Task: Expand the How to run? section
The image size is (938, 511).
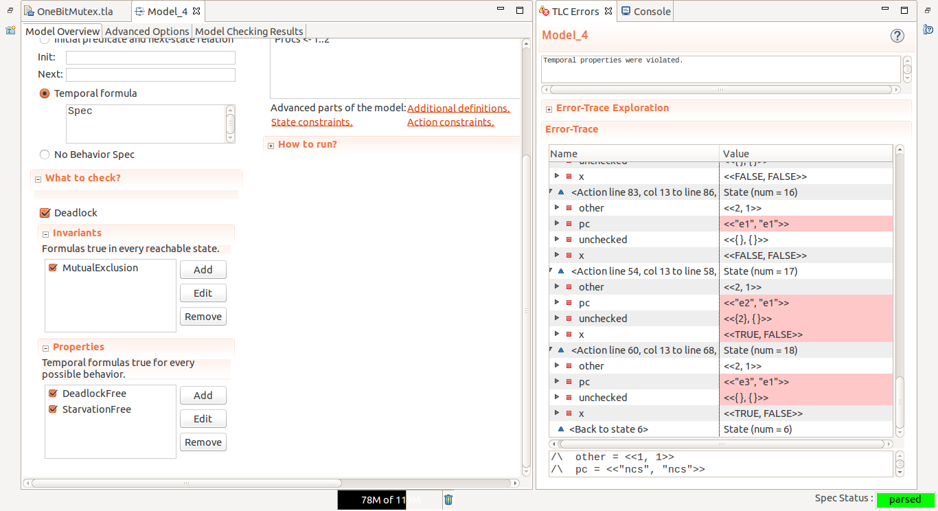Action: point(271,145)
